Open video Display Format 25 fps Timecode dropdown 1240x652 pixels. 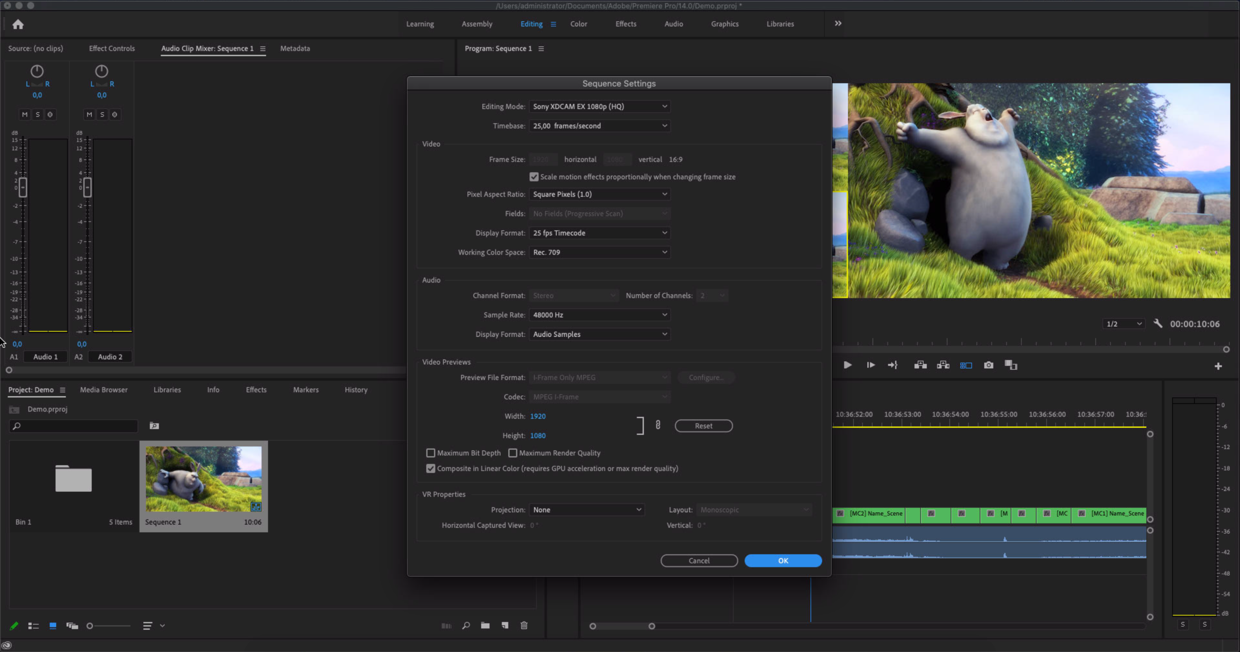pos(599,233)
